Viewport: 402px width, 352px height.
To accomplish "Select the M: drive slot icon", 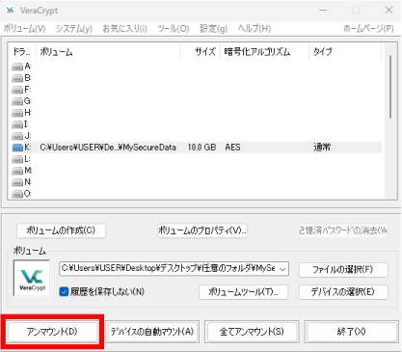I will pyautogui.click(x=17, y=171).
